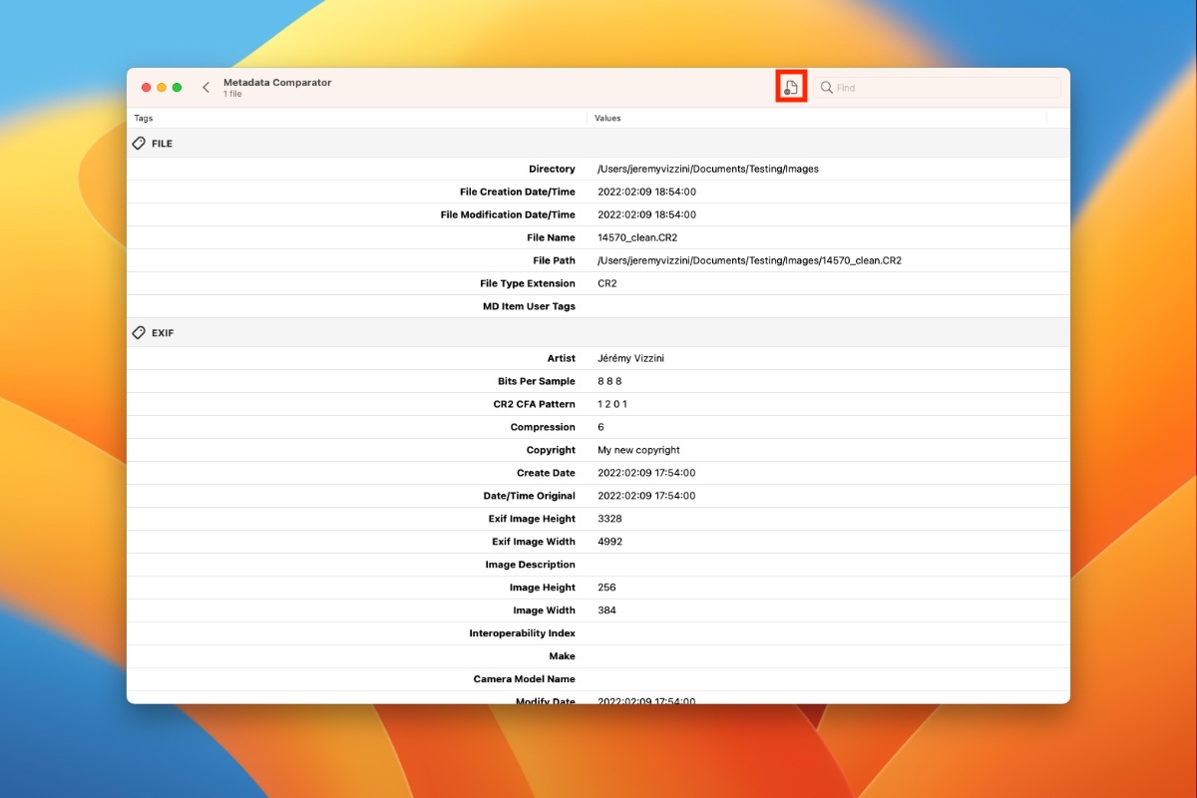Click the value 14570_clean.CR2

637,237
